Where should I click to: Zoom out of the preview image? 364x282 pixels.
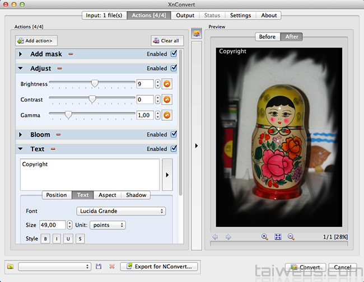[x=291, y=237]
